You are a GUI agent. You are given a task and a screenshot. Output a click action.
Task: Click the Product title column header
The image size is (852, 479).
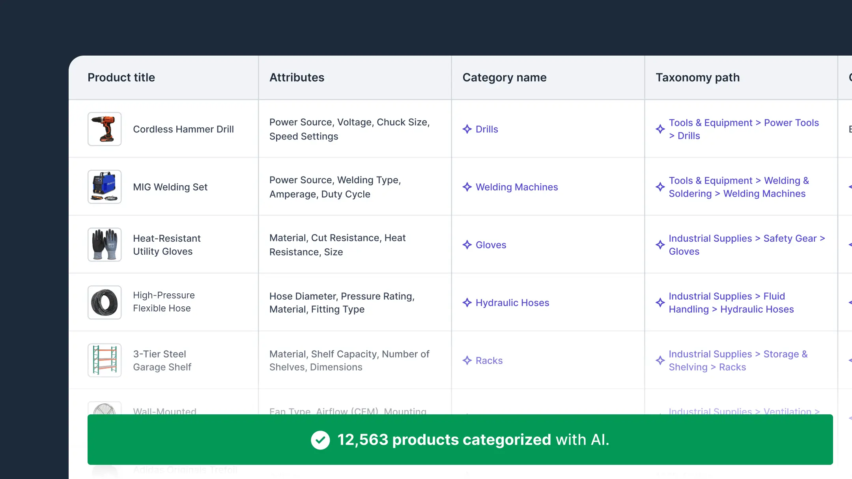tap(121, 77)
